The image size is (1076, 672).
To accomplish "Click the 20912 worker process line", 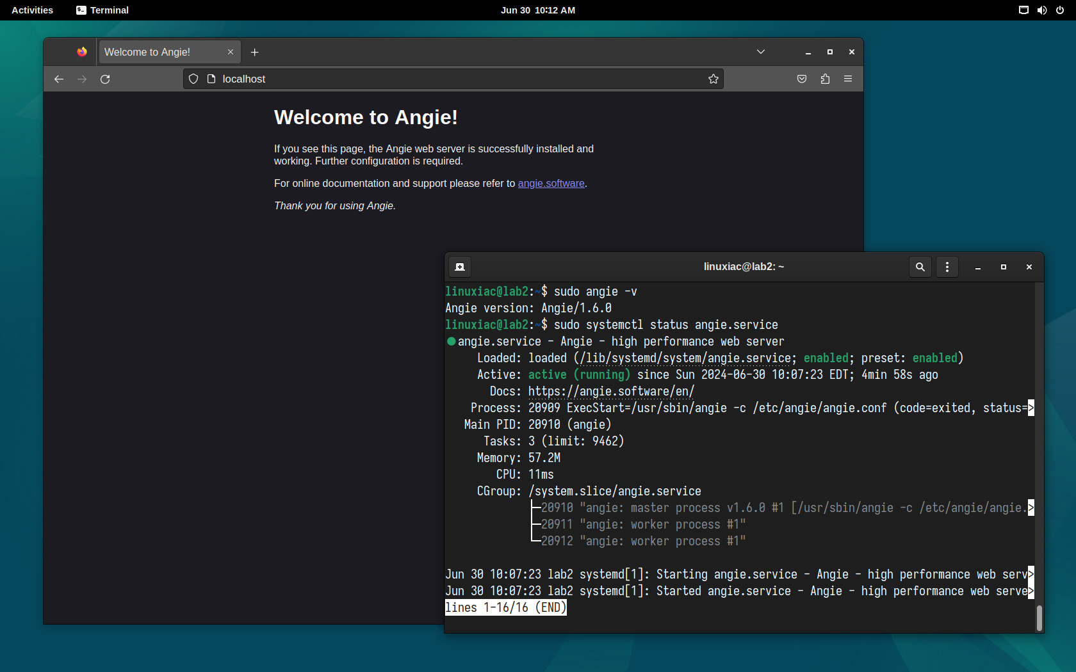I will (x=643, y=541).
